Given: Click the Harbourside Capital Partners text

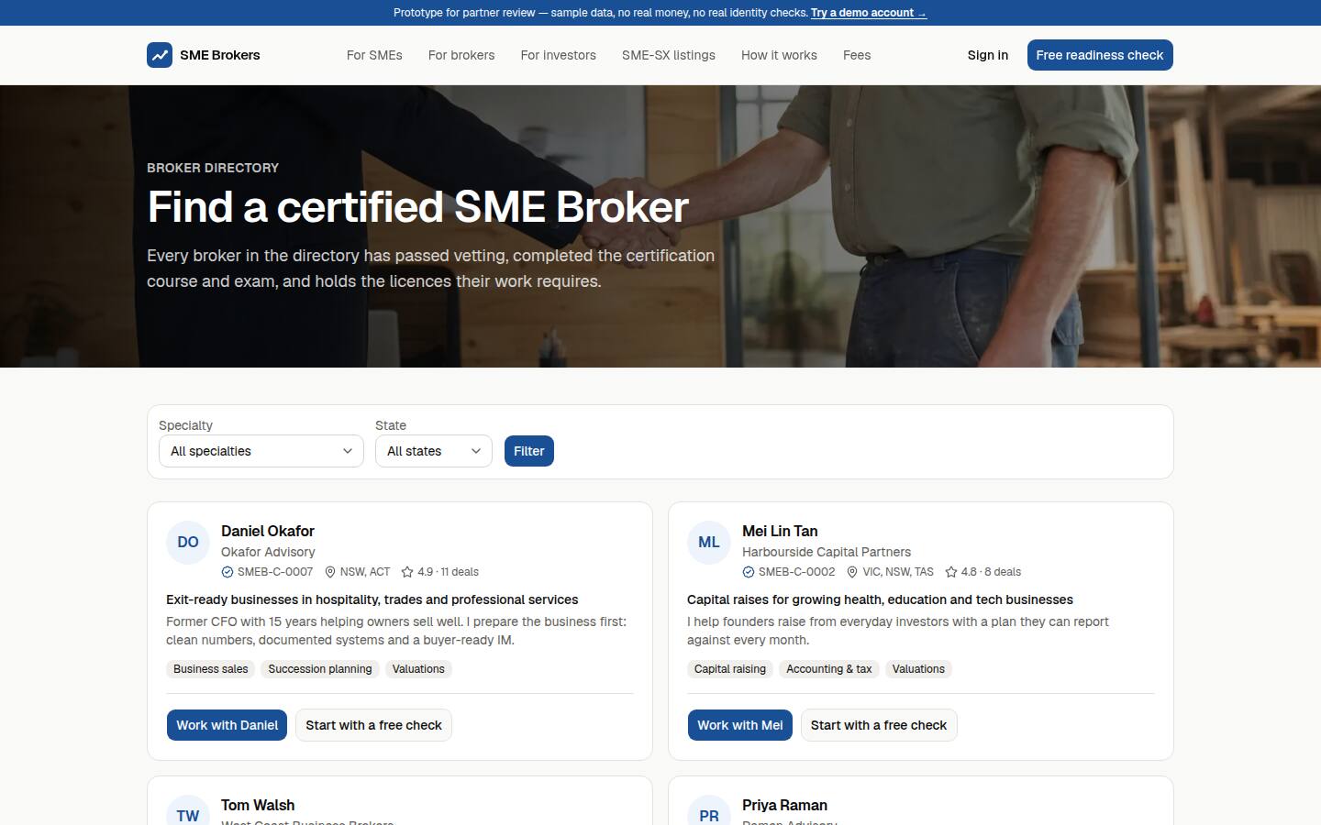Looking at the screenshot, I should click(827, 552).
